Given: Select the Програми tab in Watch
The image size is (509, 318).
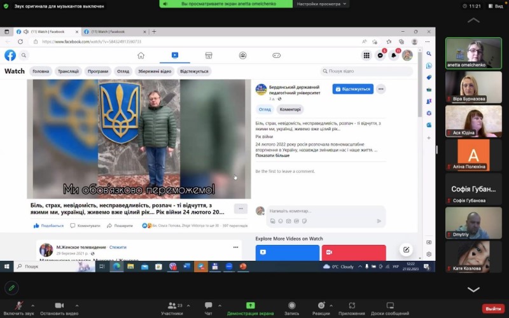Looking at the screenshot, I should tap(98, 71).
